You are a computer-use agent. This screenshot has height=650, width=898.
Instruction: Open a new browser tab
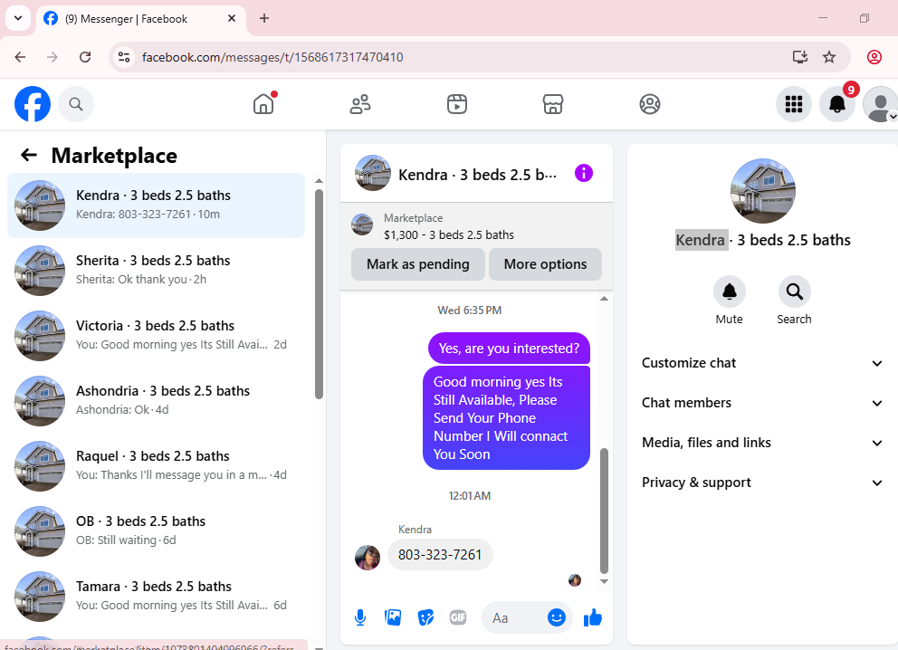pyautogui.click(x=264, y=18)
